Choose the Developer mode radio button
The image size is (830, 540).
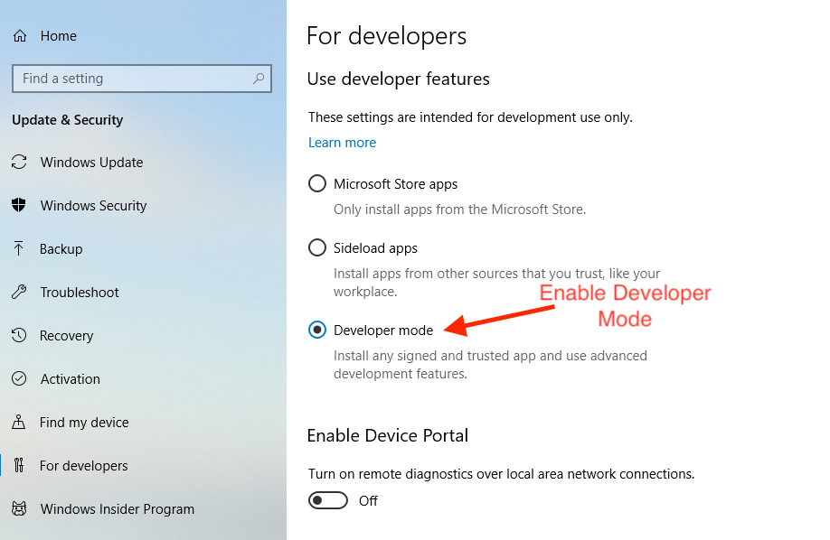[x=317, y=330]
